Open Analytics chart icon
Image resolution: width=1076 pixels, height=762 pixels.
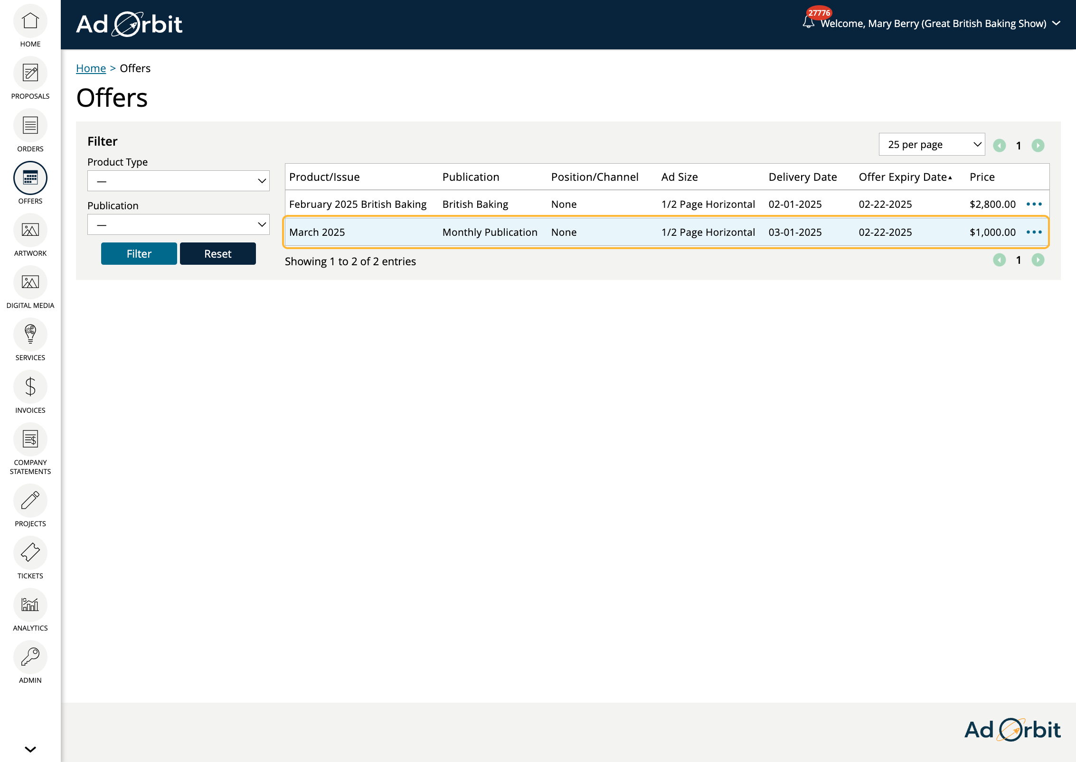[x=30, y=605]
